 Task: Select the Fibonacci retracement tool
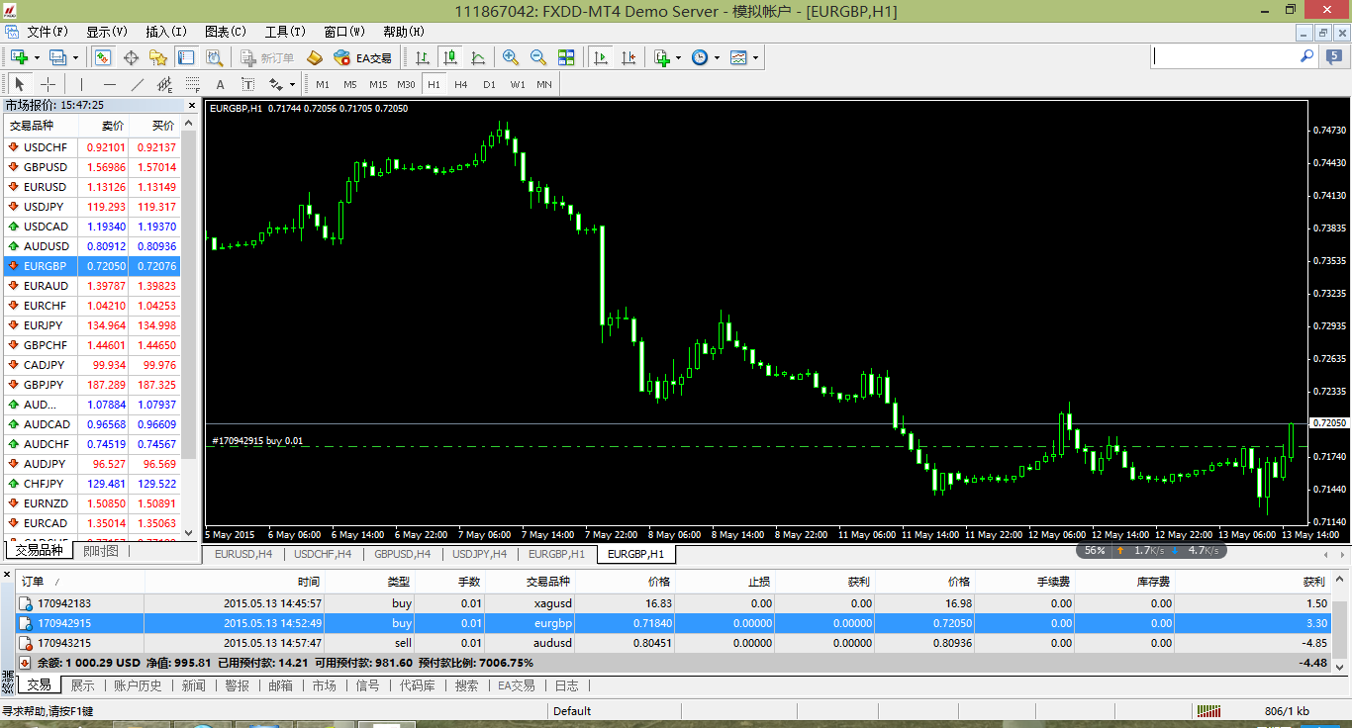click(192, 84)
